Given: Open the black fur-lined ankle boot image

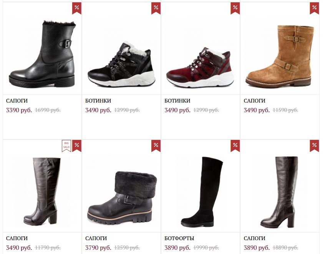Looking at the screenshot, I should [x=42, y=54].
